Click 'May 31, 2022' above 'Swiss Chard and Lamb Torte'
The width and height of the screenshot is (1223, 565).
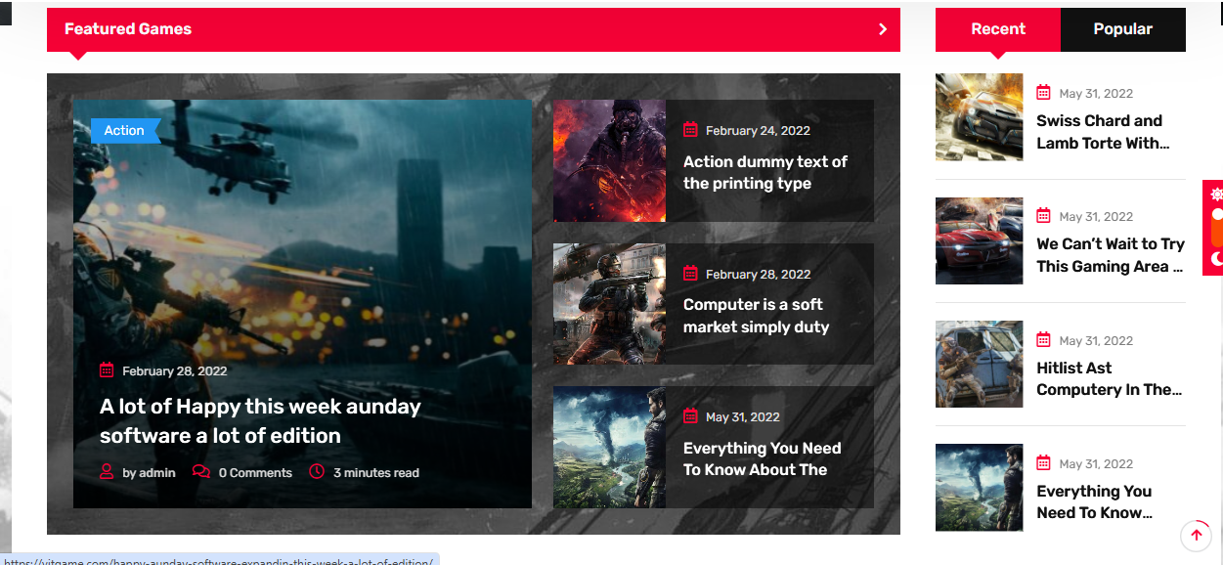point(1096,94)
